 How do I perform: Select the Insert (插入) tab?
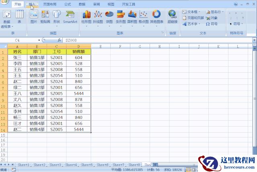tap(32, 4)
